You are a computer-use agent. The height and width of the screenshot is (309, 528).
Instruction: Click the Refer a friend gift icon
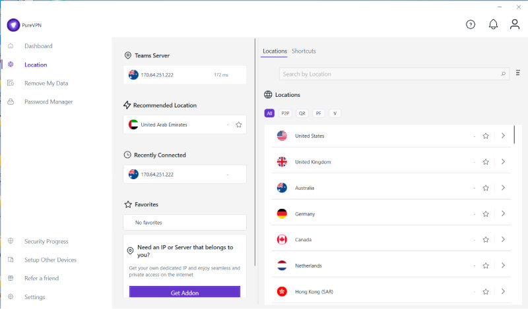pos(11,278)
